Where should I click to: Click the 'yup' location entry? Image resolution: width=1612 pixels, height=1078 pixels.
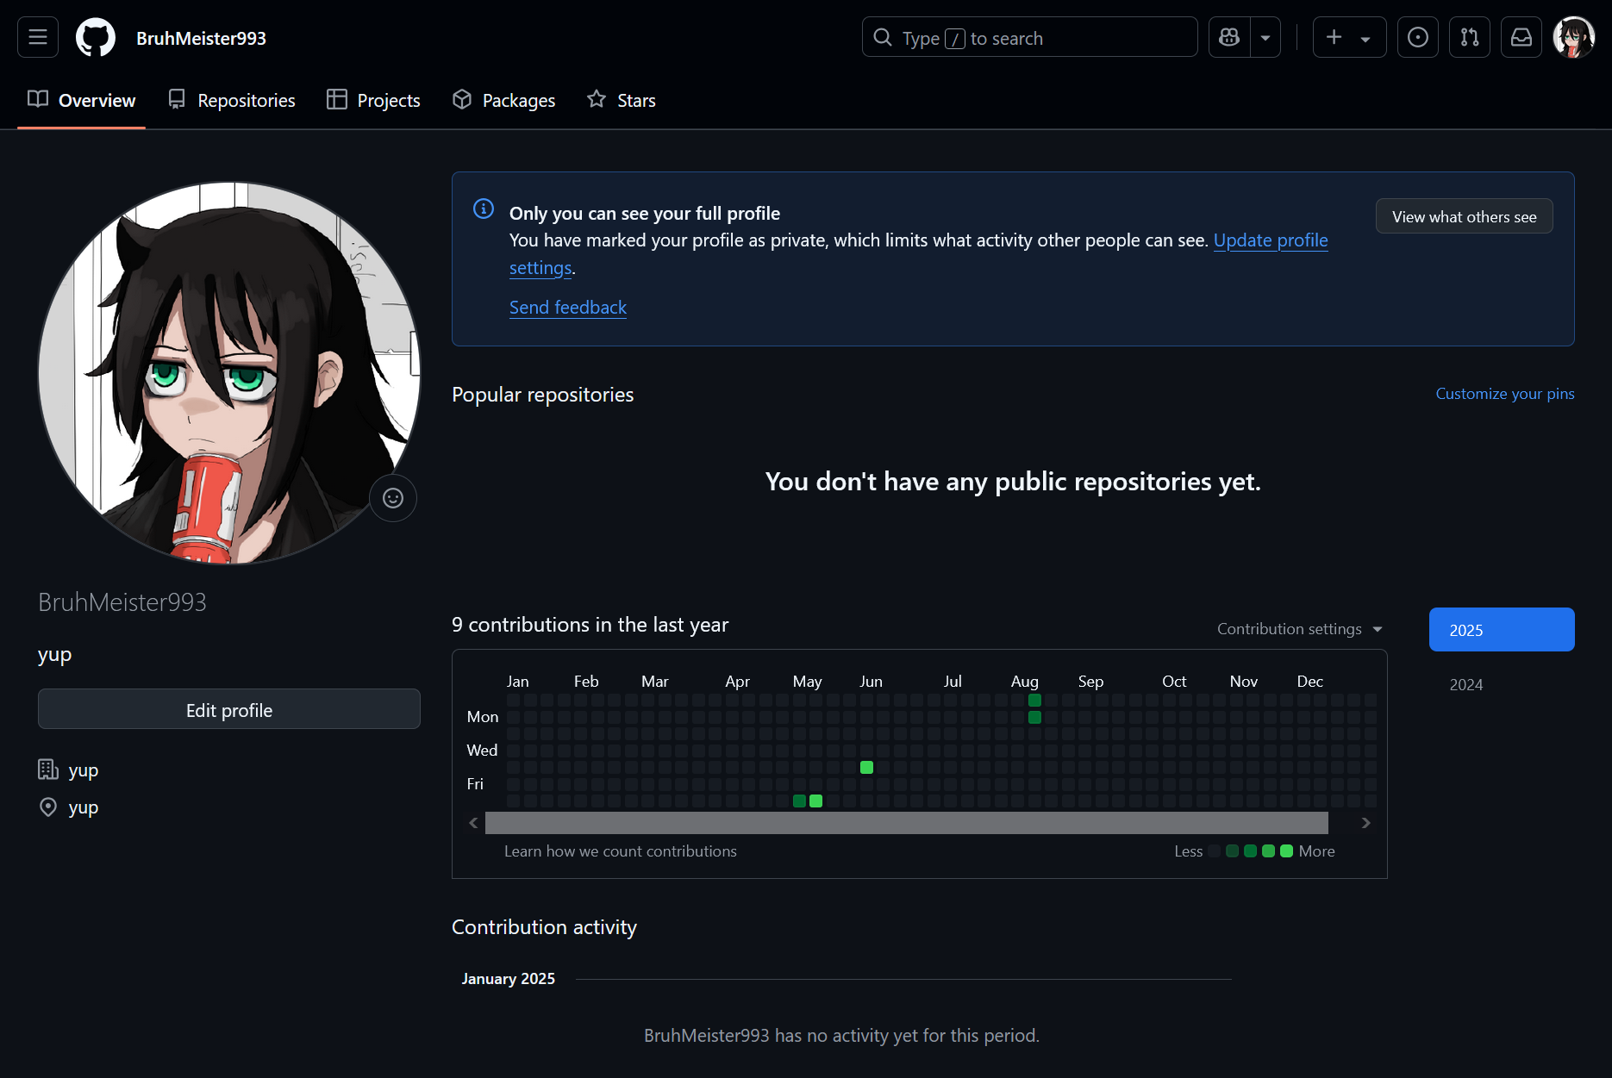click(x=84, y=807)
